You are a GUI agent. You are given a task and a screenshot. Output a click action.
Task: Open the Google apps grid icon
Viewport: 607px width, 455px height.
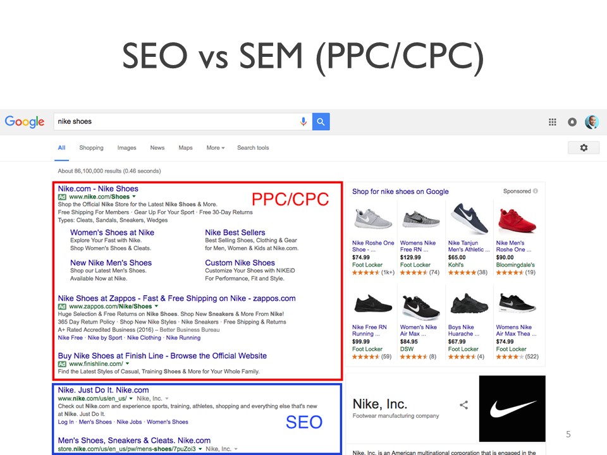tap(553, 122)
